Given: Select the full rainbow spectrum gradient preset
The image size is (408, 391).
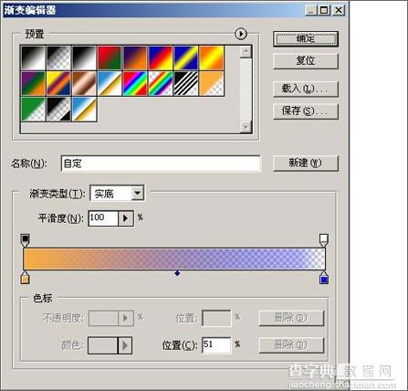Looking at the screenshot, I should click(x=135, y=83).
